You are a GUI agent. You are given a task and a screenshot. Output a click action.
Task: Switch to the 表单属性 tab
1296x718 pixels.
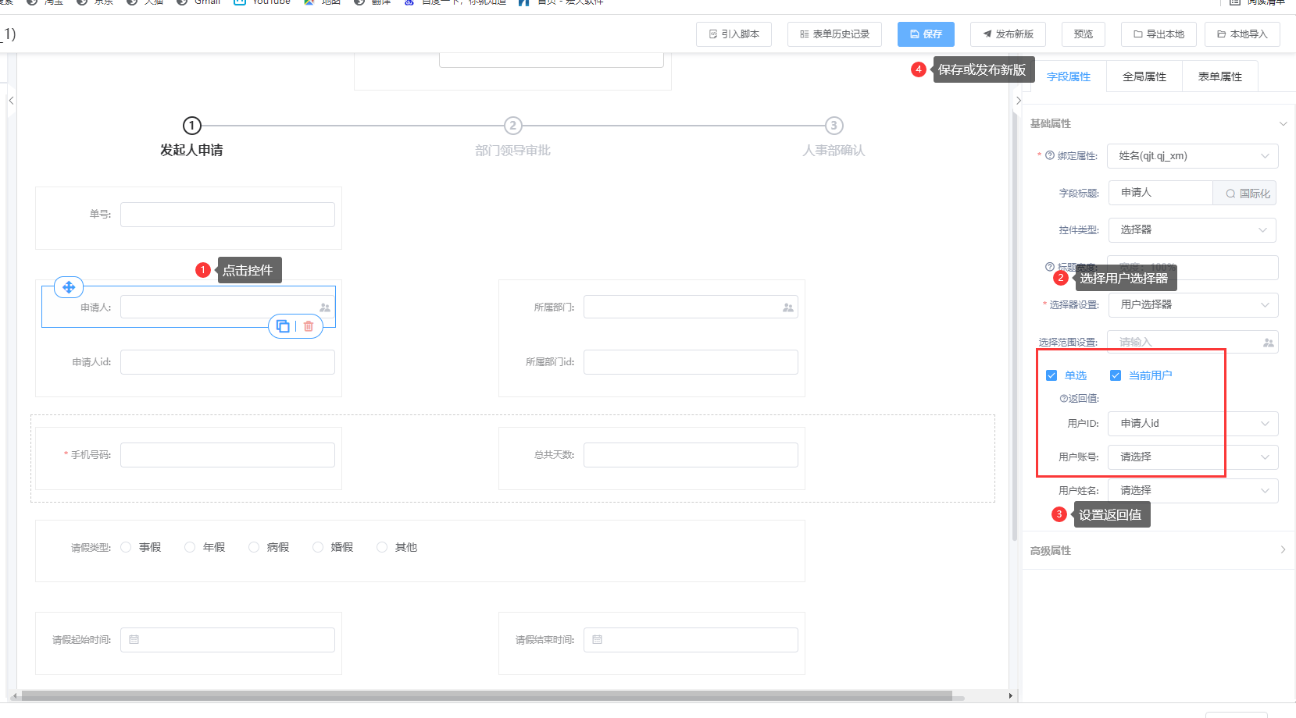[x=1219, y=76]
